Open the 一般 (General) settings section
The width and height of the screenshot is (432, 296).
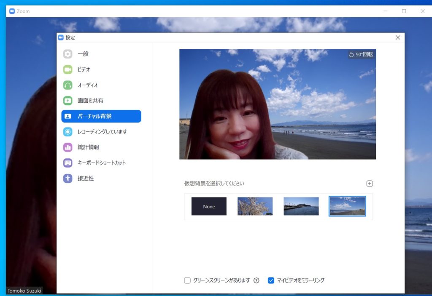tap(101, 54)
